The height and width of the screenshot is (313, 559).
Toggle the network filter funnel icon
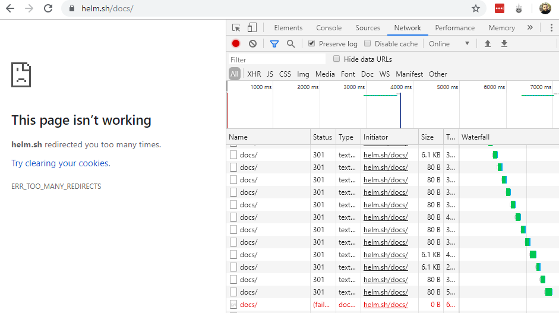pyautogui.click(x=274, y=44)
